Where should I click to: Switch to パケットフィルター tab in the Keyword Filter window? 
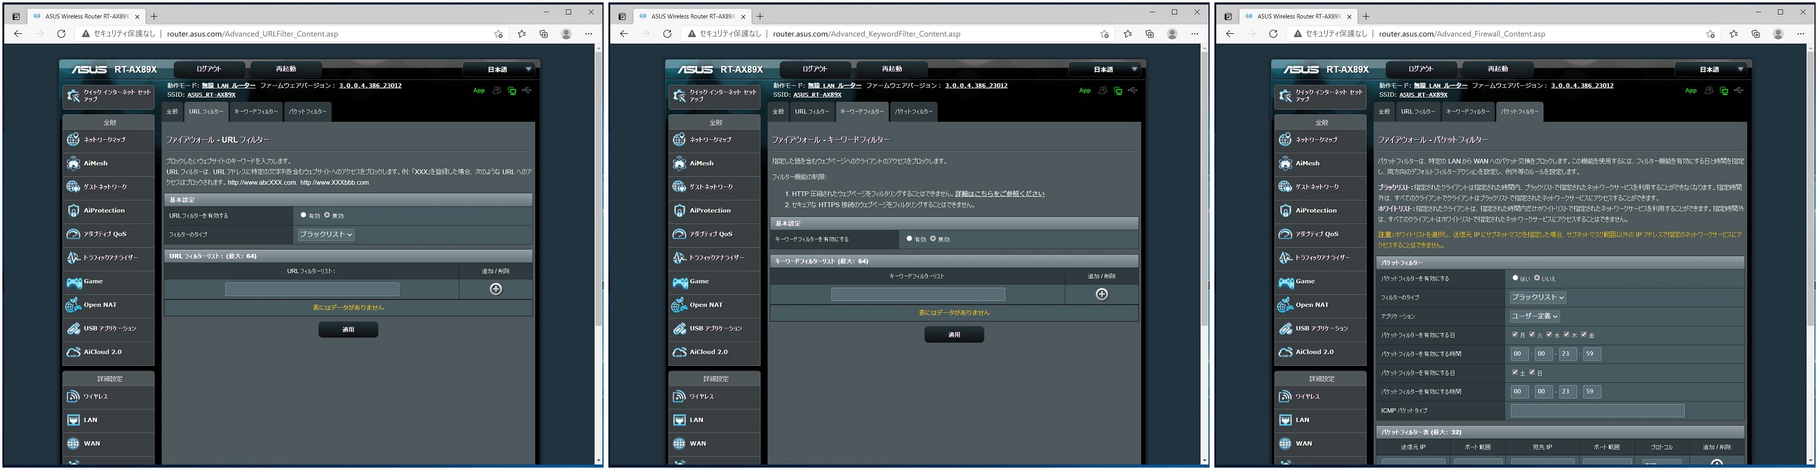tap(913, 111)
